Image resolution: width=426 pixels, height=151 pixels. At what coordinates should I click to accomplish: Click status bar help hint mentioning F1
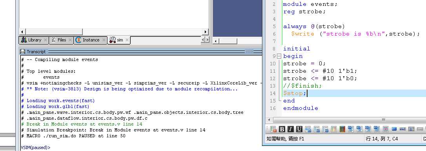(x=285, y=139)
